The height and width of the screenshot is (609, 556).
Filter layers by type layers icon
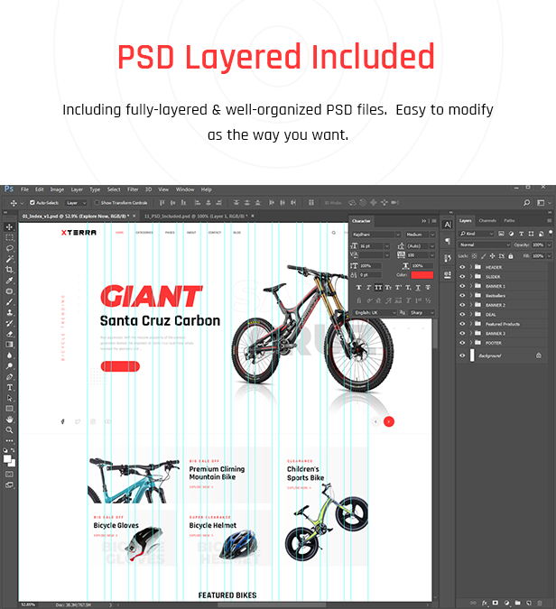click(521, 234)
